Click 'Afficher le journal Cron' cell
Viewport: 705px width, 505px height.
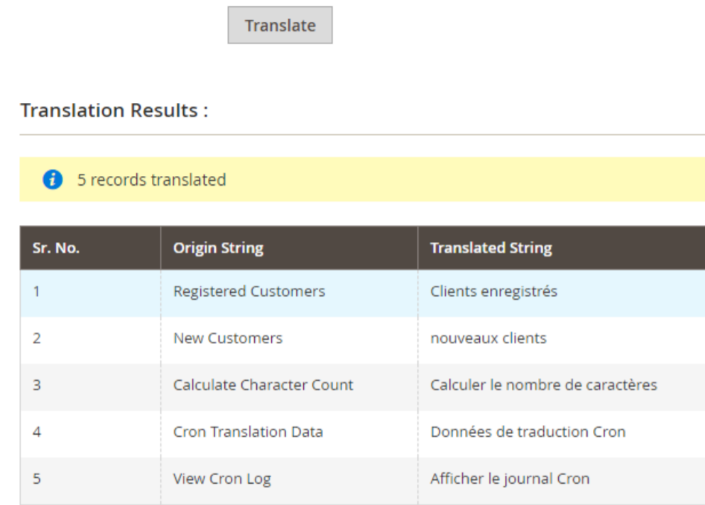pos(510,479)
